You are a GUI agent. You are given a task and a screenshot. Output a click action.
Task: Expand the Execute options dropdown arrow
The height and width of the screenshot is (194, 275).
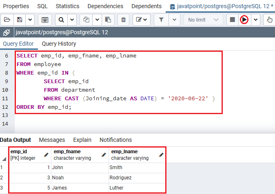pos(255,20)
